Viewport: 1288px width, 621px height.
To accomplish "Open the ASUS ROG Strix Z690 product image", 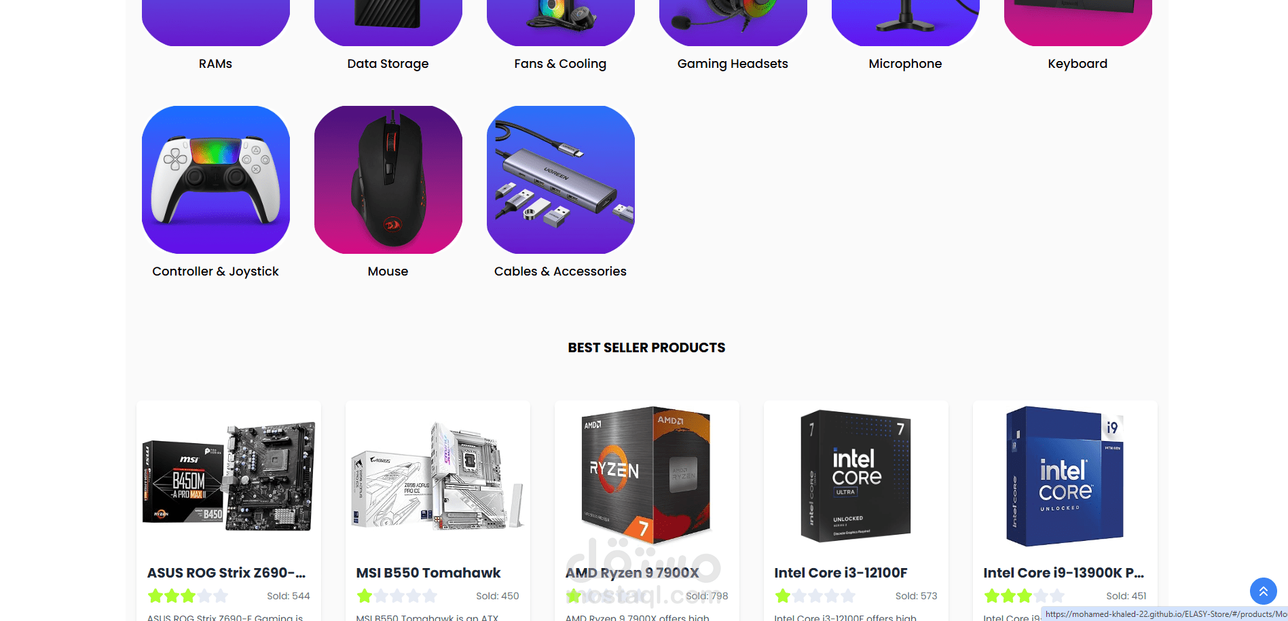I will (229, 476).
